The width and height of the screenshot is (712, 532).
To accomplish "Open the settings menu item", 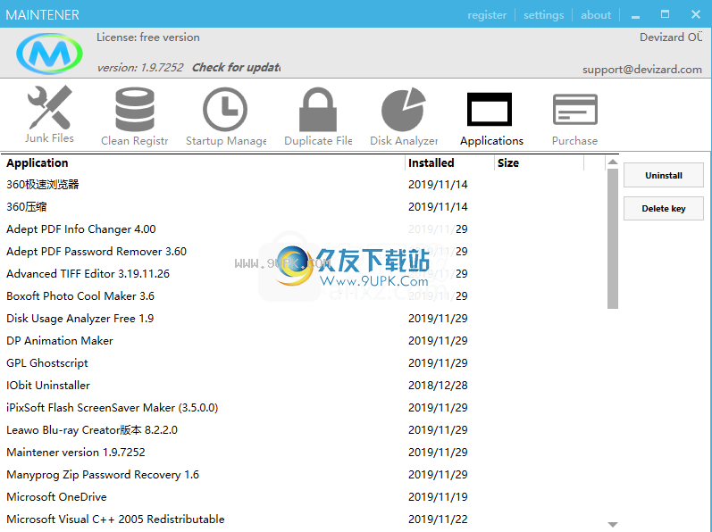I will tap(543, 15).
